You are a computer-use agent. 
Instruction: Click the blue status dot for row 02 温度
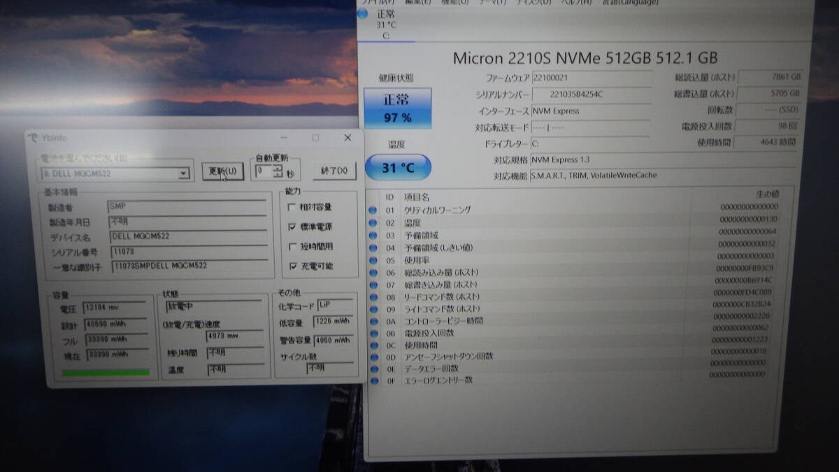[373, 223]
